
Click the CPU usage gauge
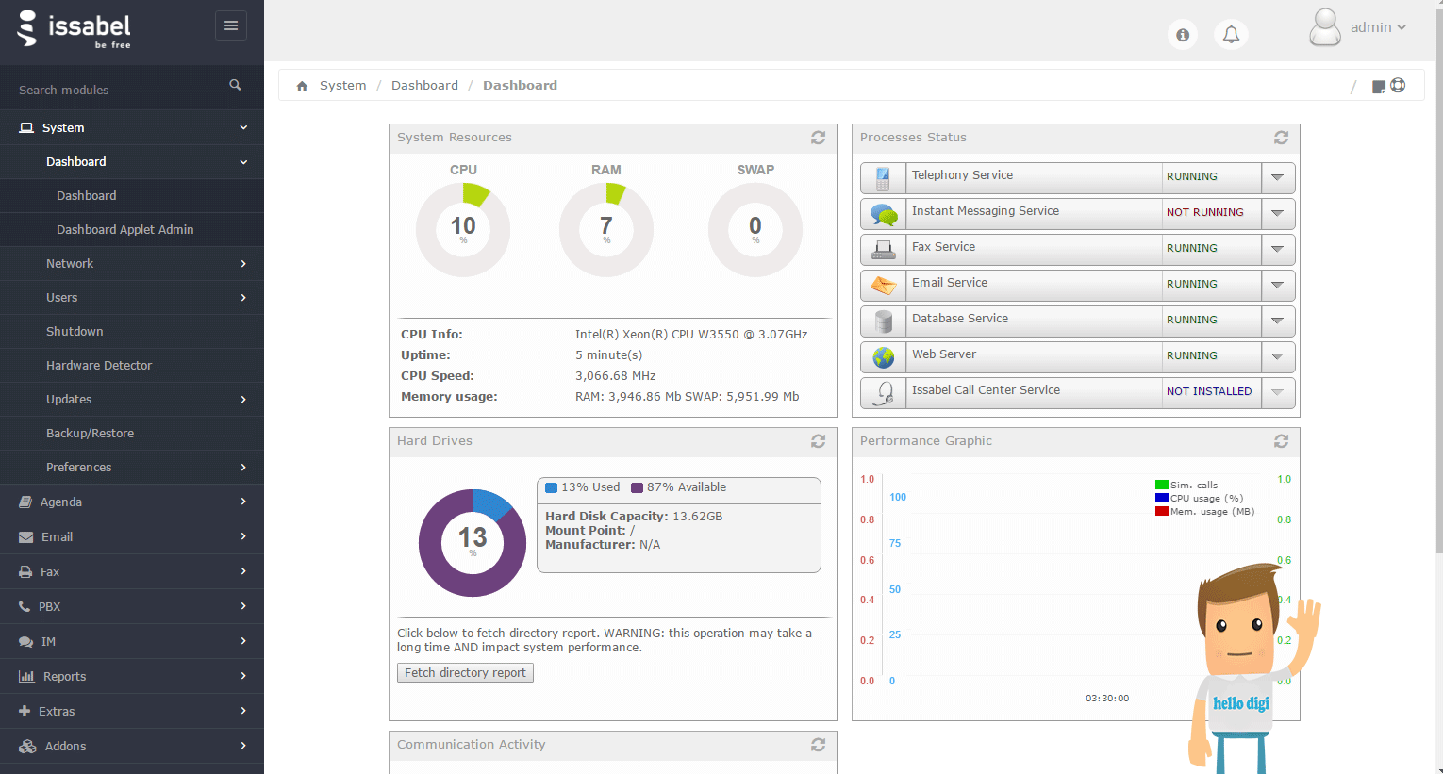[x=463, y=230]
